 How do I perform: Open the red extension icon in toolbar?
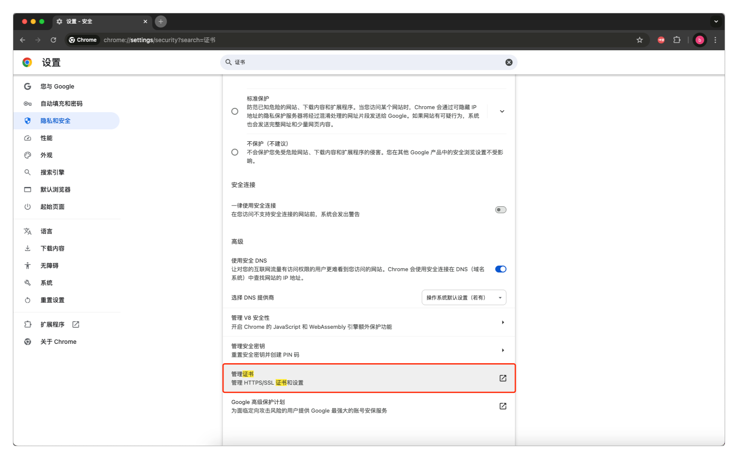click(661, 40)
